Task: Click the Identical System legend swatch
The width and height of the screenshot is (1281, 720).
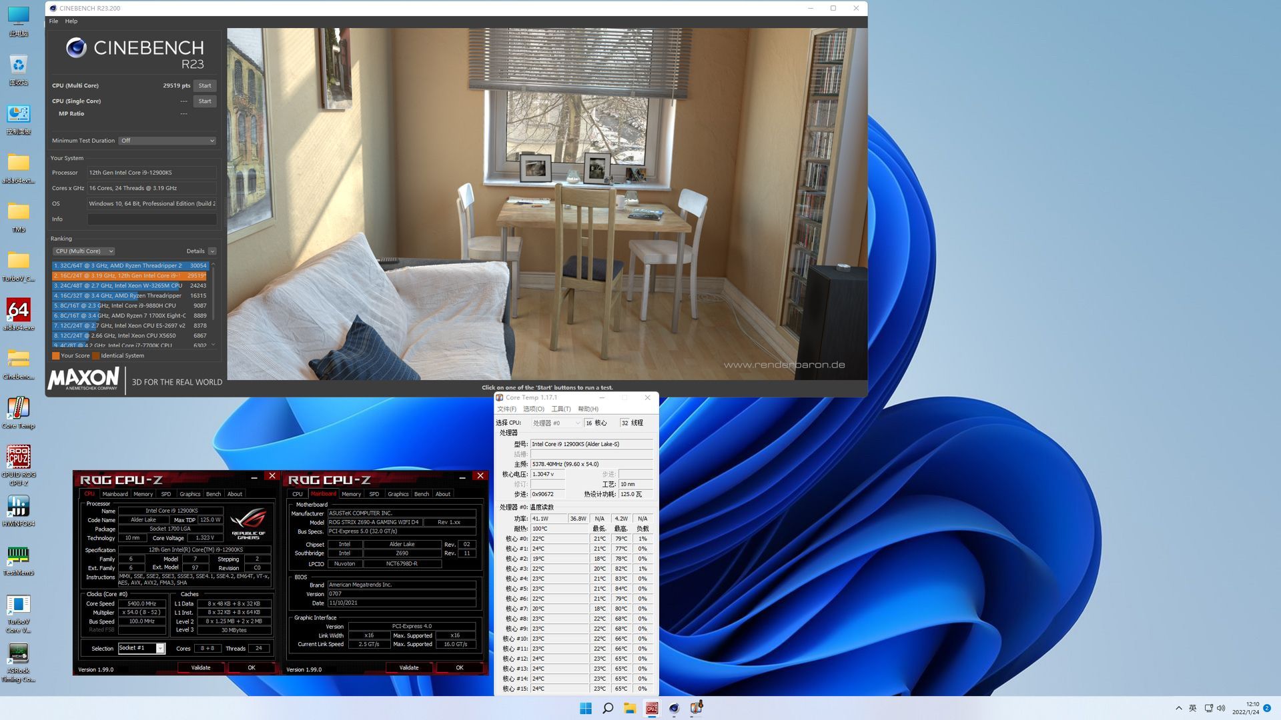Action: point(95,355)
